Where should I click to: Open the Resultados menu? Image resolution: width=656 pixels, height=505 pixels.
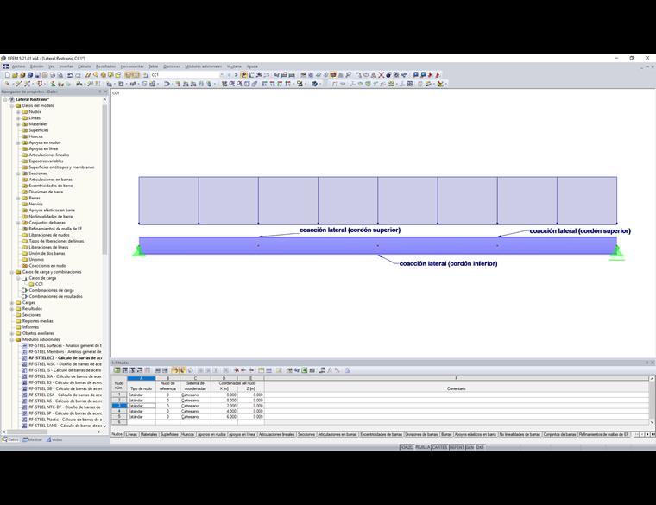click(x=105, y=66)
